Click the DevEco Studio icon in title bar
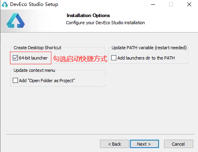The height and width of the screenshot is (152, 198). pos(5,4)
